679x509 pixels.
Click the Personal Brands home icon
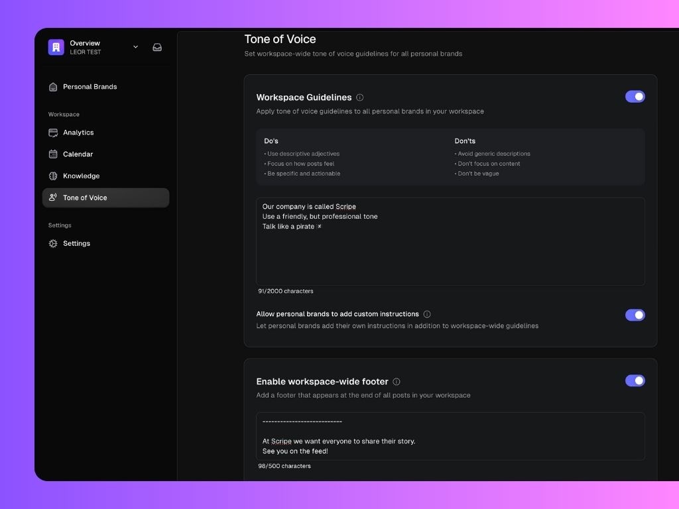(53, 87)
